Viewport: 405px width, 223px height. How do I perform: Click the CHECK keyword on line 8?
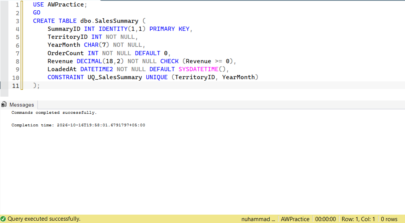tap(169, 61)
